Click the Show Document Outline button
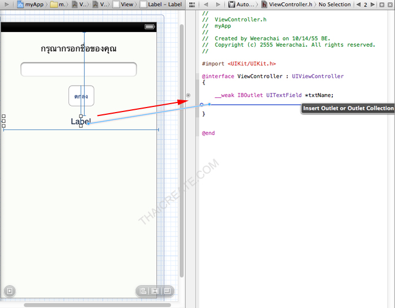The image size is (395, 308). click(x=9, y=291)
